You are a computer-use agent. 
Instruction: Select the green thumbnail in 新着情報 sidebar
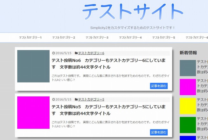tap(188, 125)
